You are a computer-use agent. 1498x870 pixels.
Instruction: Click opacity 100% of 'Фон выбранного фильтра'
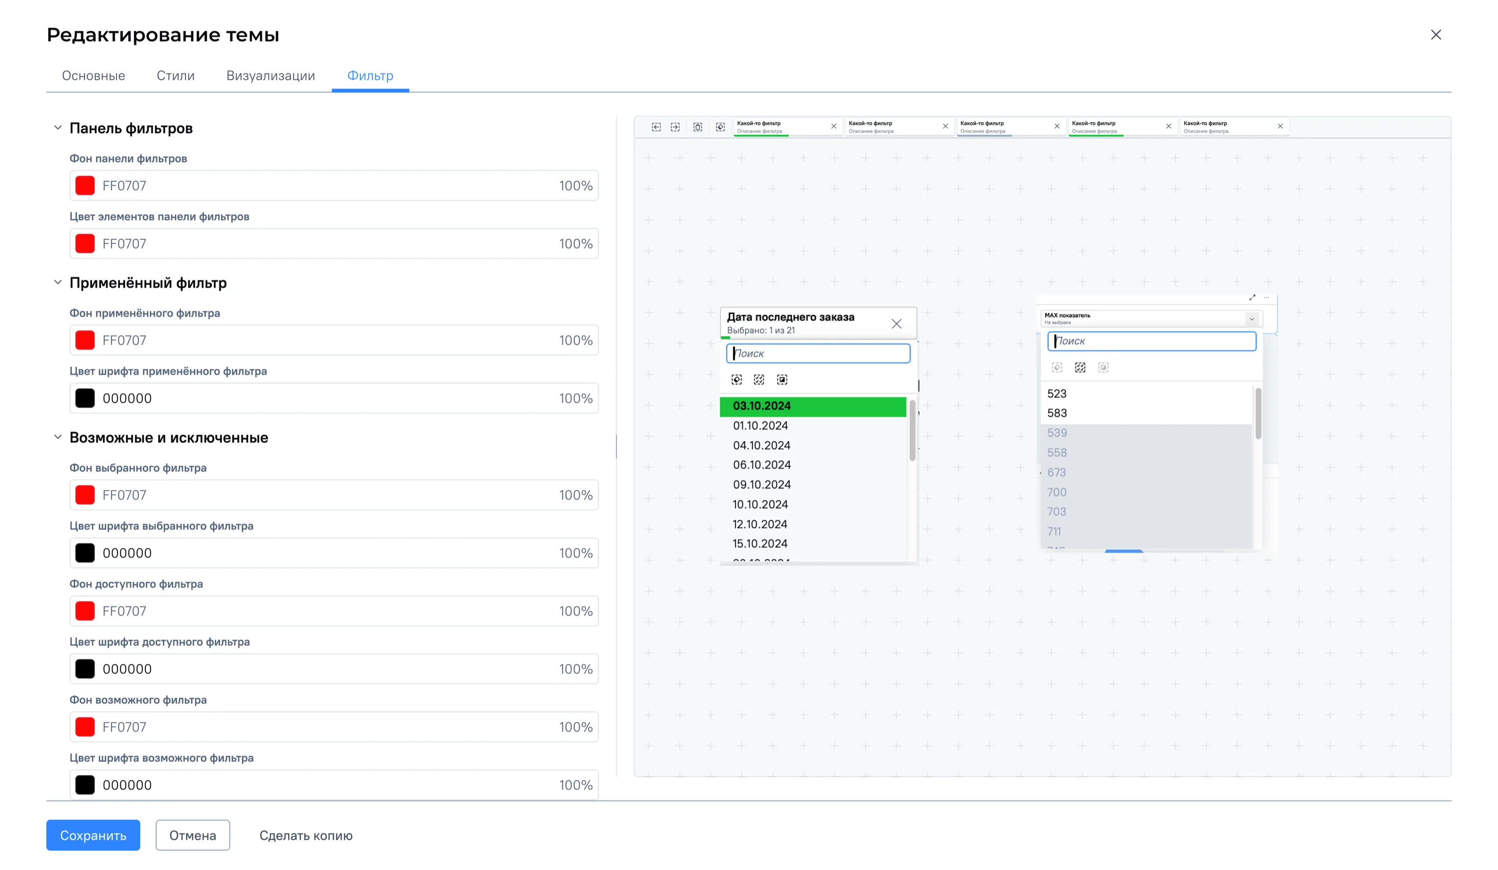pyautogui.click(x=575, y=495)
